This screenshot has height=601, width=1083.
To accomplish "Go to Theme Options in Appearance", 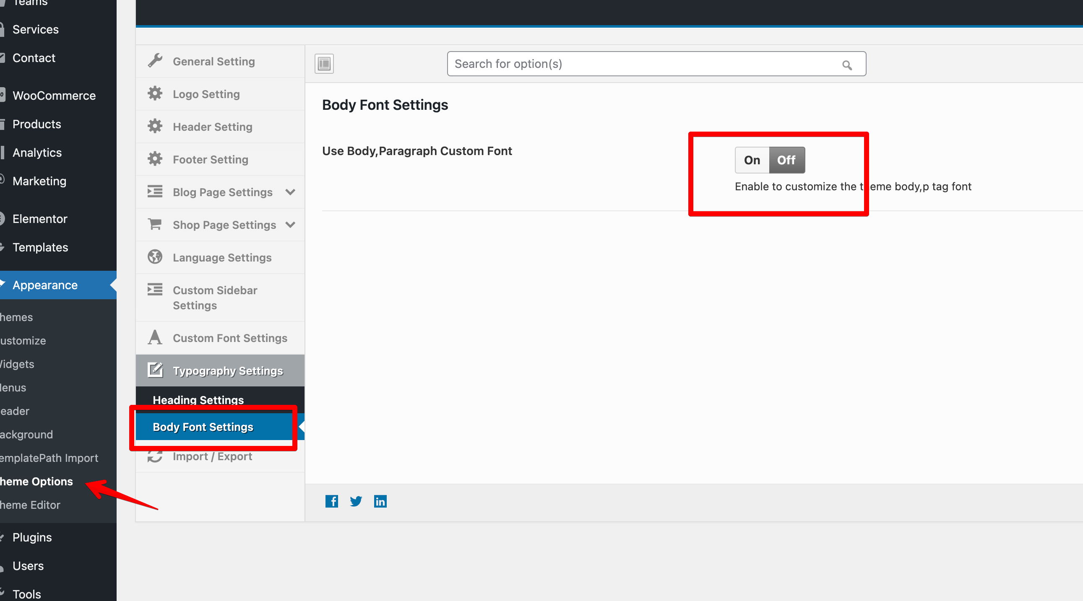I will coord(36,481).
